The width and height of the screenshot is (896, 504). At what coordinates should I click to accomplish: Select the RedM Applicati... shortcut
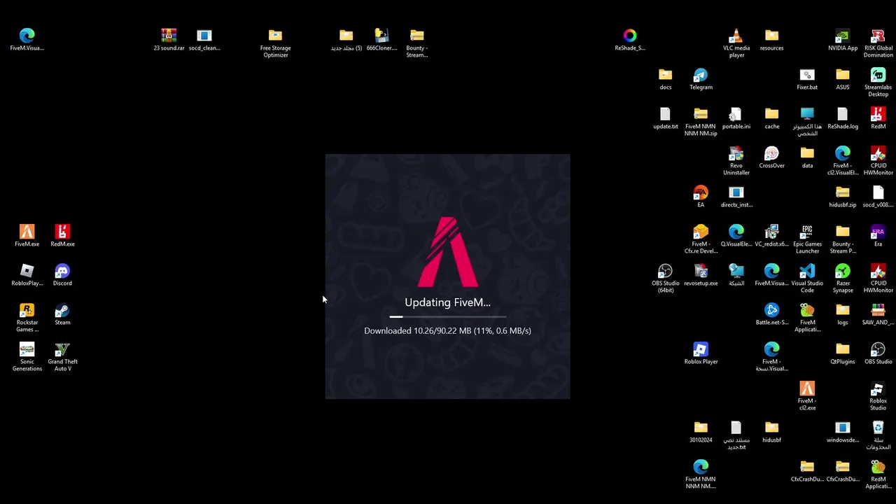point(878,474)
